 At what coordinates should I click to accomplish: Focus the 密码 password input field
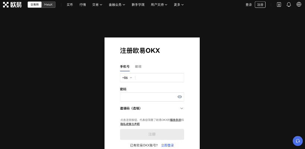point(152,97)
